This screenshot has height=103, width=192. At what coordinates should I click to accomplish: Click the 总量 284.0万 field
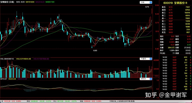coord(167,48)
